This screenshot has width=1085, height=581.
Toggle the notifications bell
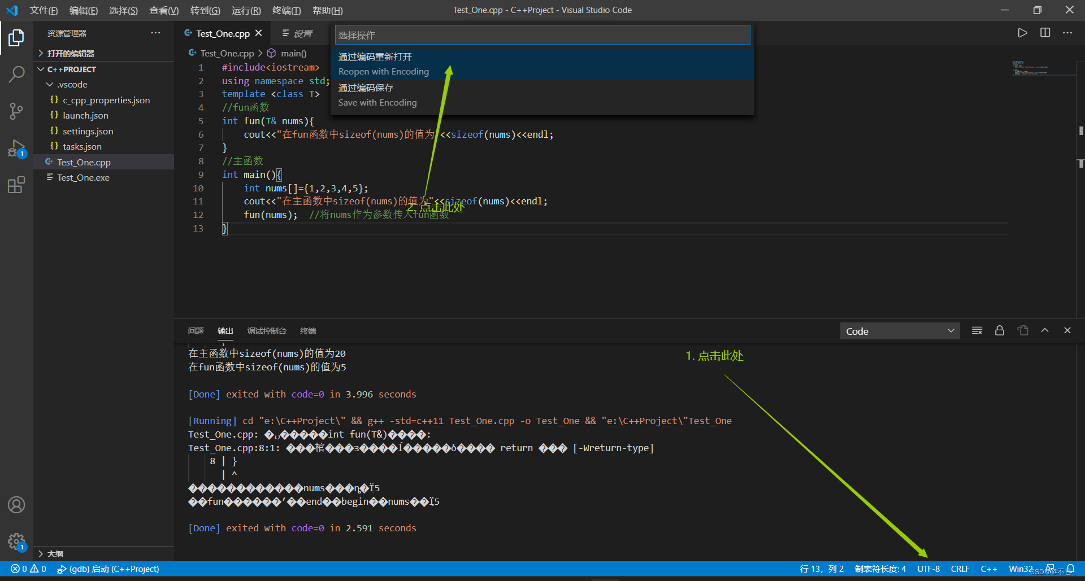(1071, 569)
